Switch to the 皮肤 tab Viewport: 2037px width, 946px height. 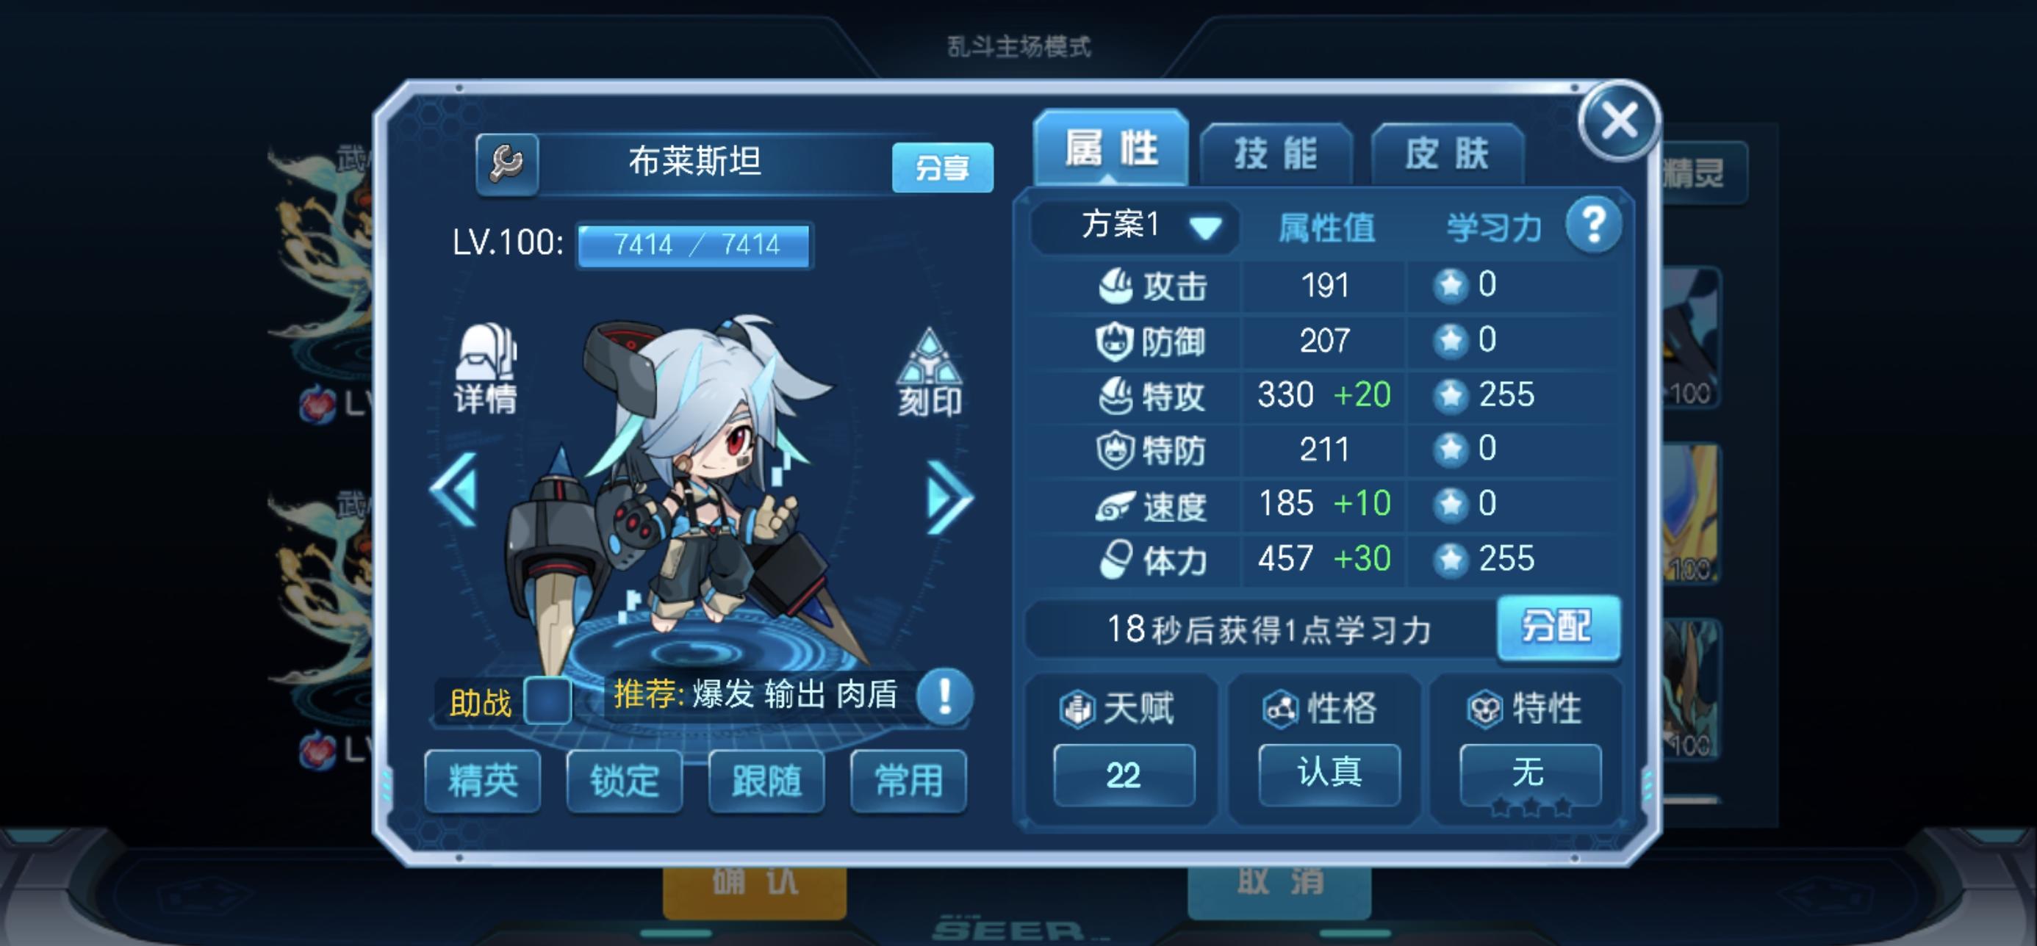(x=1447, y=154)
